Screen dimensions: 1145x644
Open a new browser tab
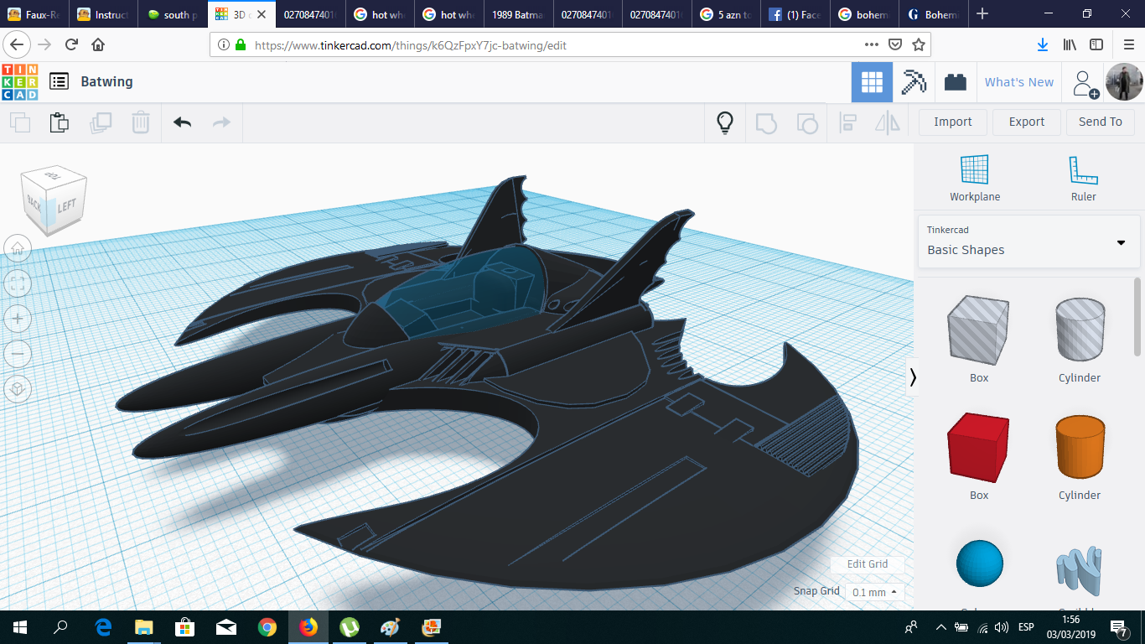point(982,14)
